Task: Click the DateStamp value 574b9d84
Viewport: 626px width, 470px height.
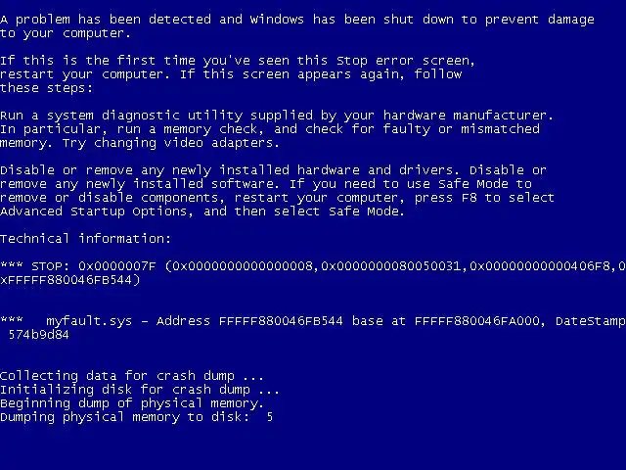Action: pos(39,335)
